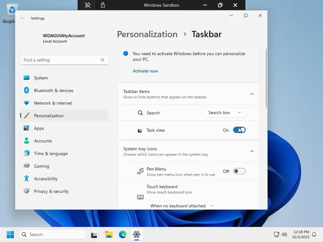323x242 pixels.
Task: Click the settings page scrollbar
Action: click(266, 78)
